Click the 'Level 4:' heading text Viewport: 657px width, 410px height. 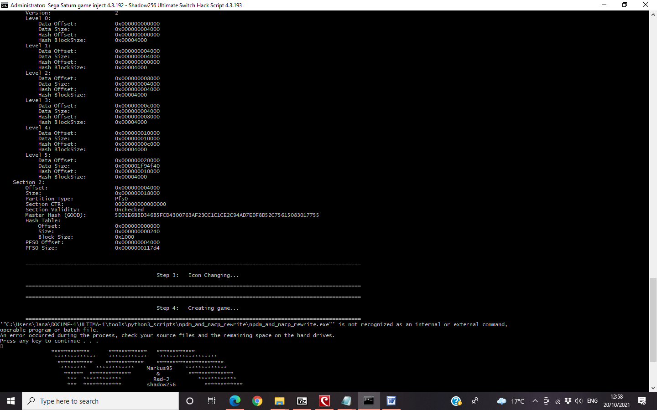(x=38, y=128)
